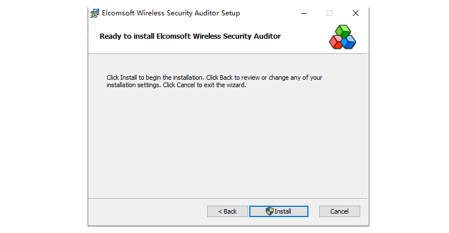Cancel the setup wizard
The height and width of the screenshot is (233, 449).
(x=339, y=211)
